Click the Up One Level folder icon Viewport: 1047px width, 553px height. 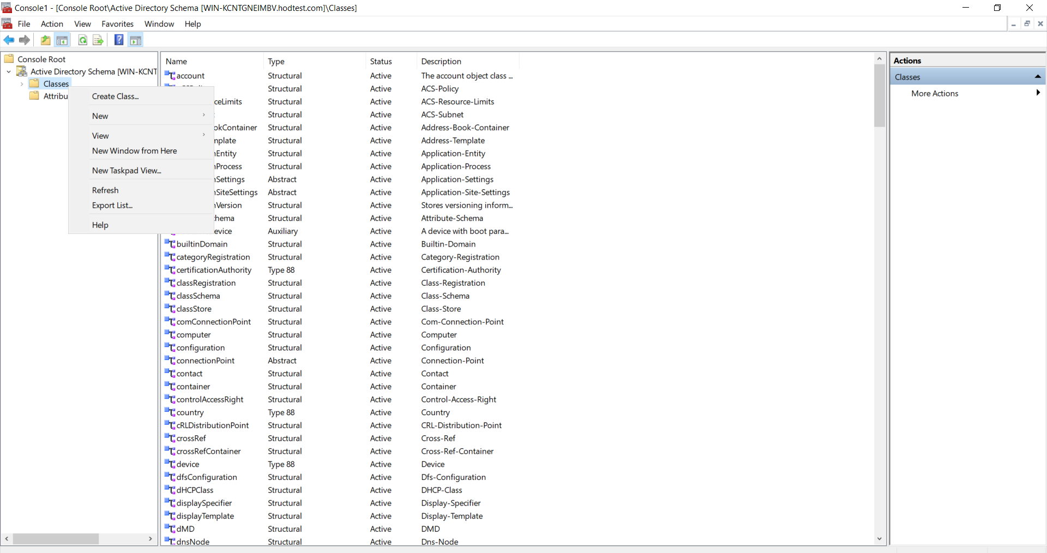46,40
